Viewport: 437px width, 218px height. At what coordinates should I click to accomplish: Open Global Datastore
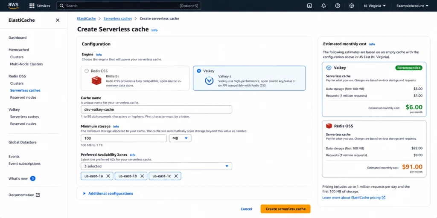[22, 142]
